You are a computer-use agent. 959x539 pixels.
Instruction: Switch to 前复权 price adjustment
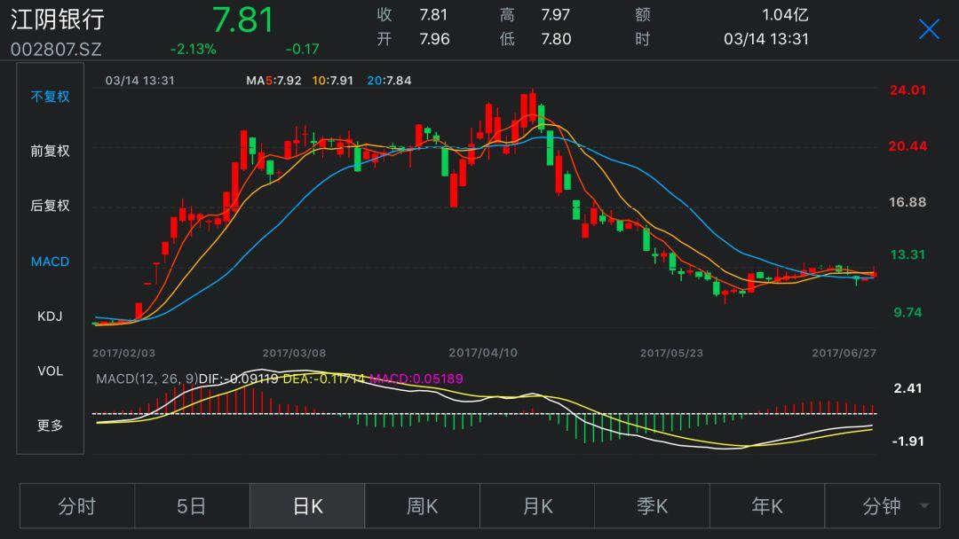tap(50, 152)
